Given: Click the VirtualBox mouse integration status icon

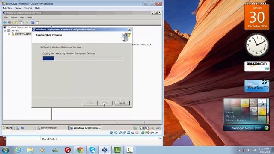Looking at the screenshot, I should (143, 133).
